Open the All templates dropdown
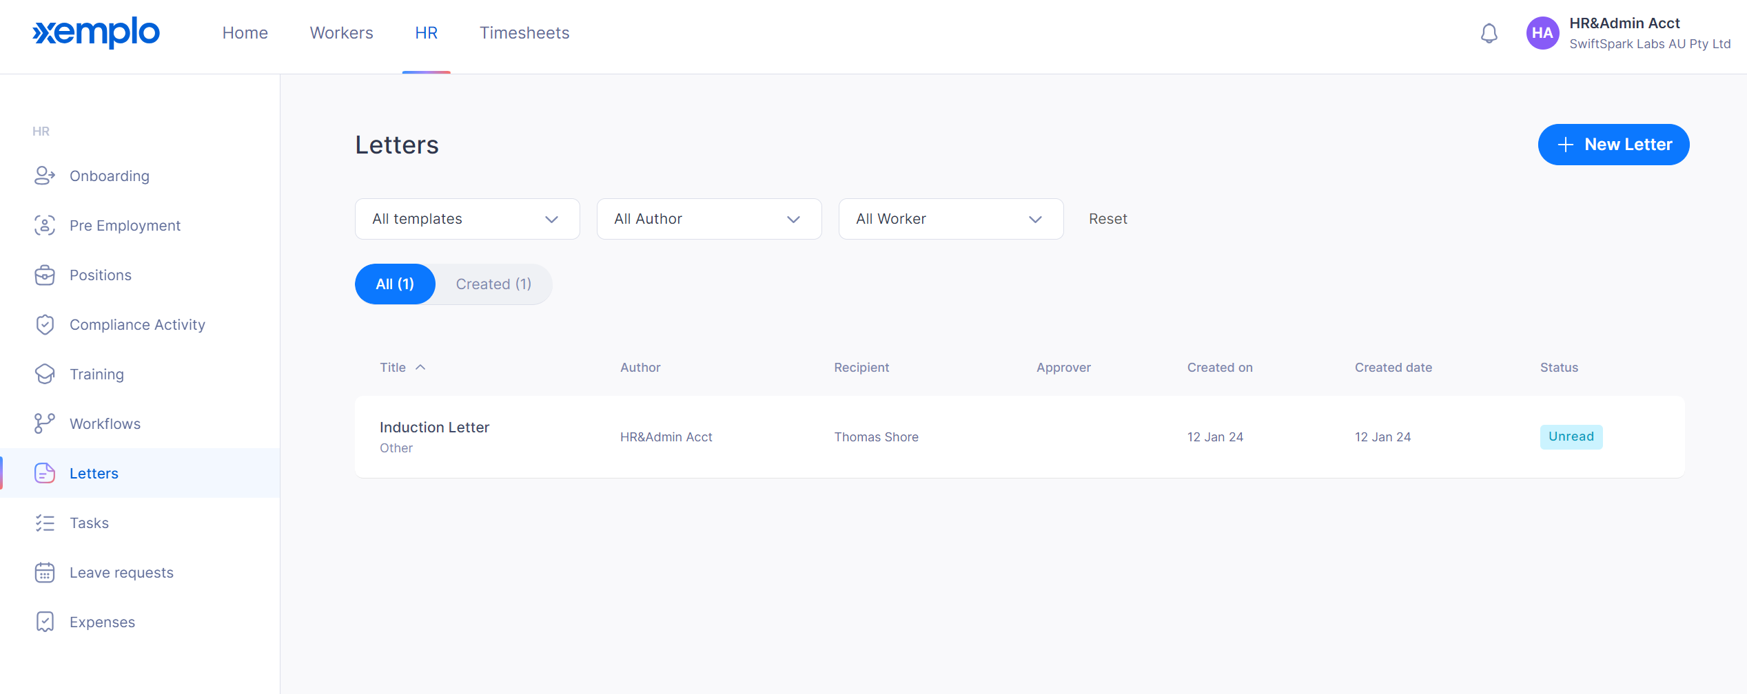This screenshot has width=1747, height=694. pyautogui.click(x=467, y=219)
